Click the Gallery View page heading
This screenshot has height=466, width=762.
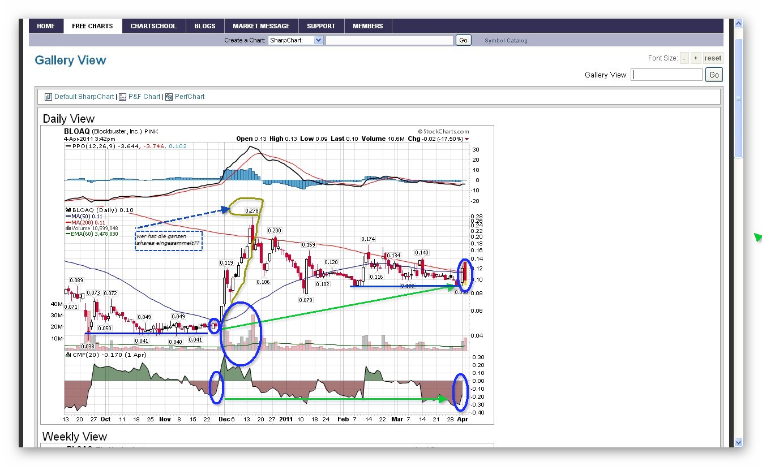(x=70, y=61)
